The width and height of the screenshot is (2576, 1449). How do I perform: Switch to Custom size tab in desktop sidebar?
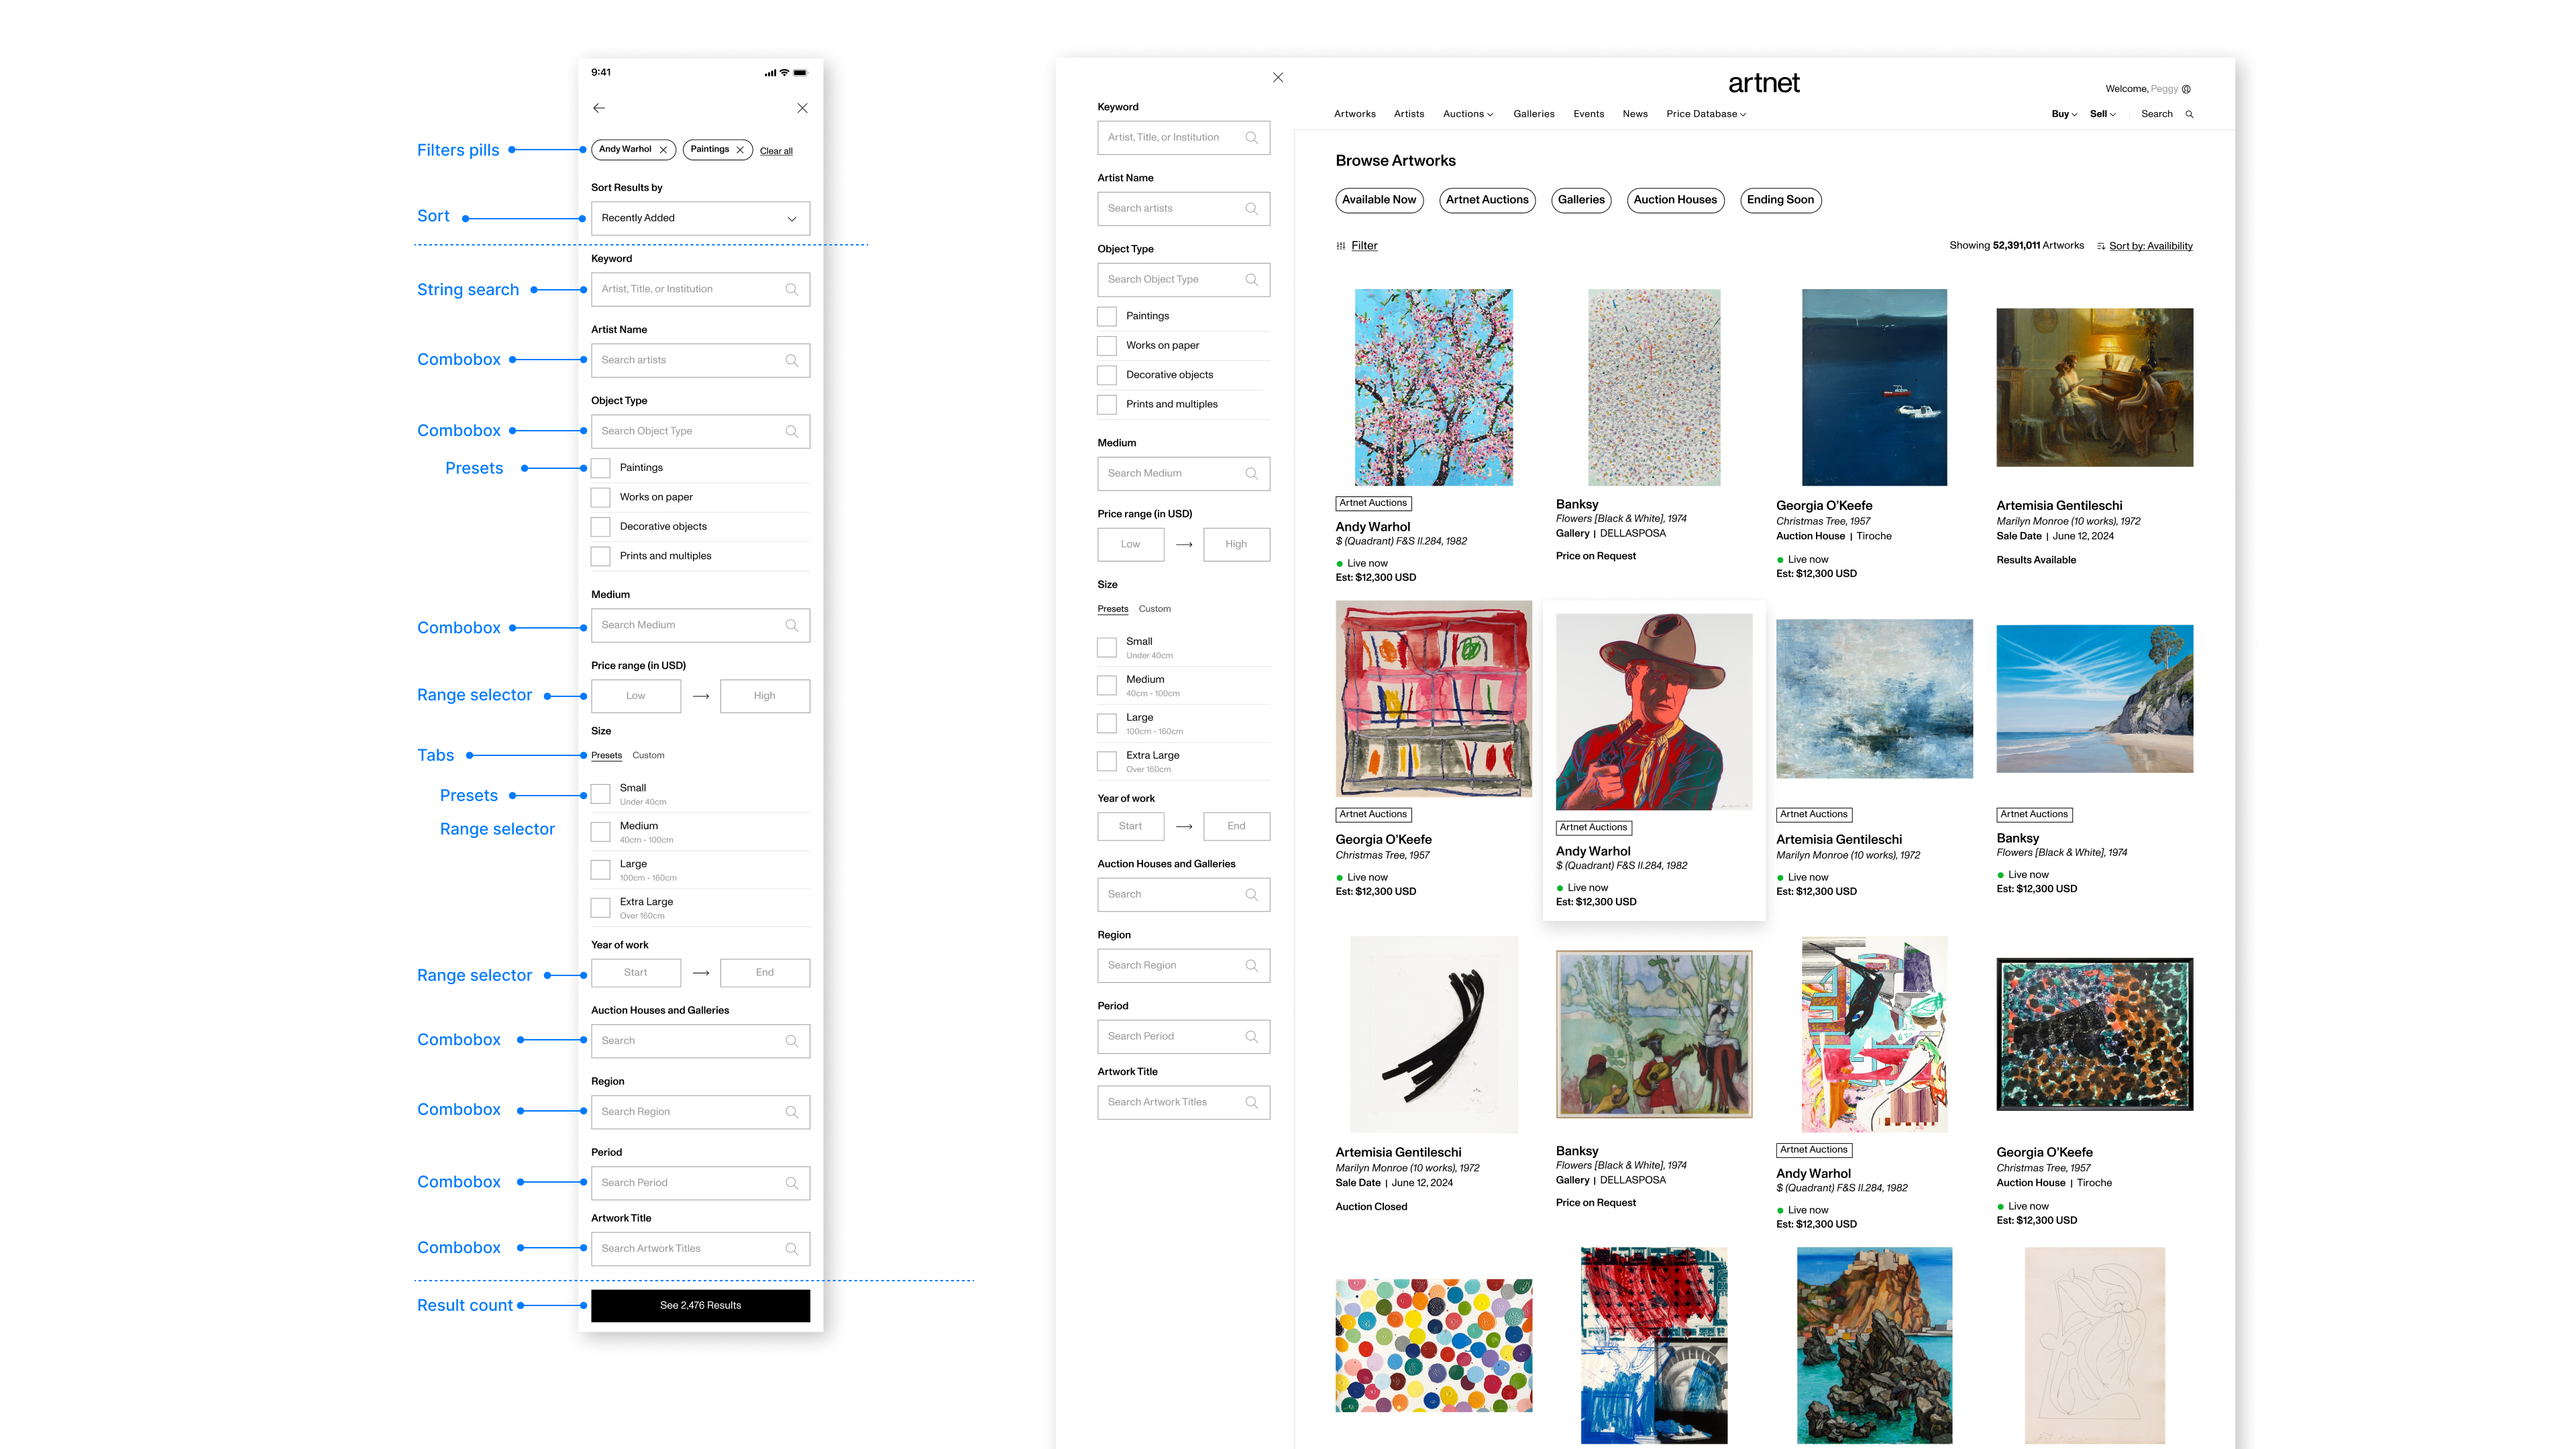(x=1155, y=609)
